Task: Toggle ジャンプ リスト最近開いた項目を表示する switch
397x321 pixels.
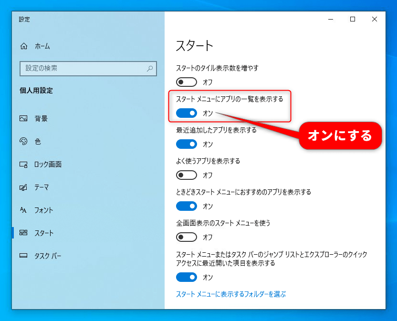Action: (x=187, y=277)
